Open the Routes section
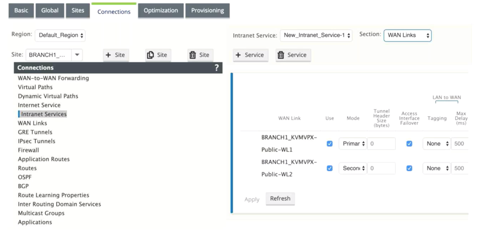The width and height of the screenshot is (487, 231). click(x=27, y=168)
